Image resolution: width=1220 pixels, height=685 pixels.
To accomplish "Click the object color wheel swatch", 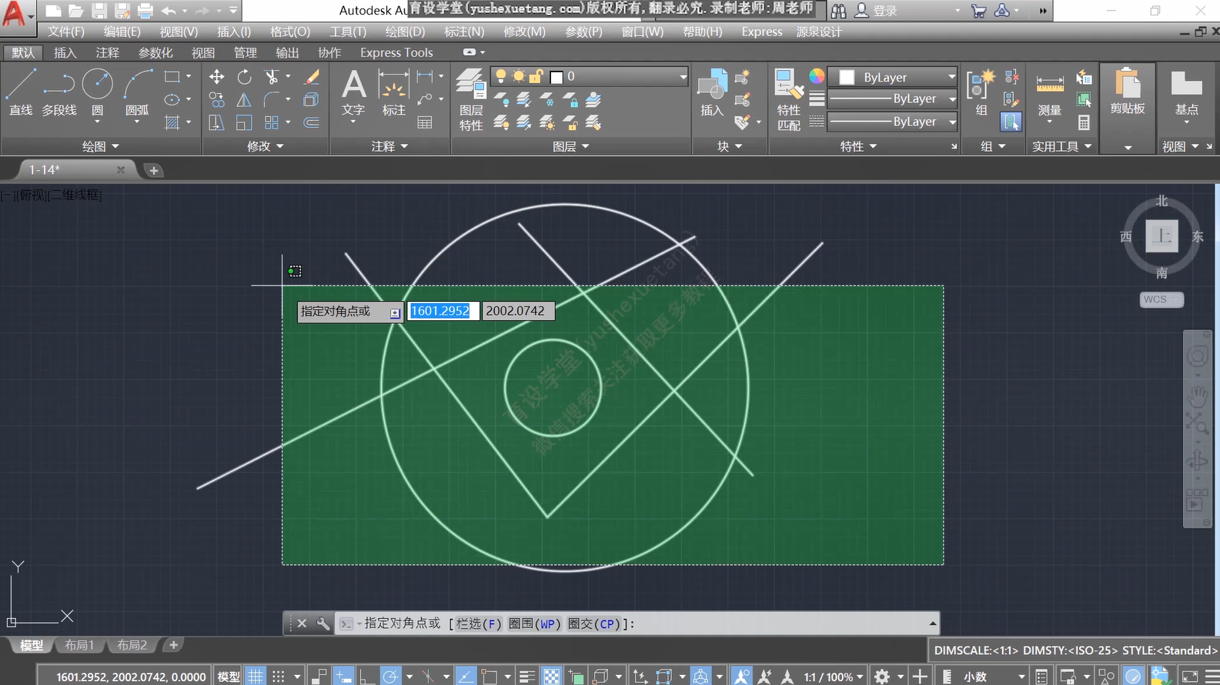I will point(817,76).
